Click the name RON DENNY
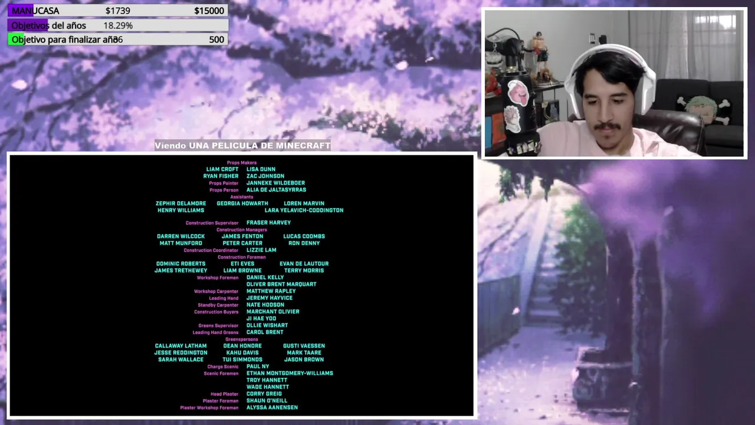Screen dimensions: 755x425 (304, 243)
